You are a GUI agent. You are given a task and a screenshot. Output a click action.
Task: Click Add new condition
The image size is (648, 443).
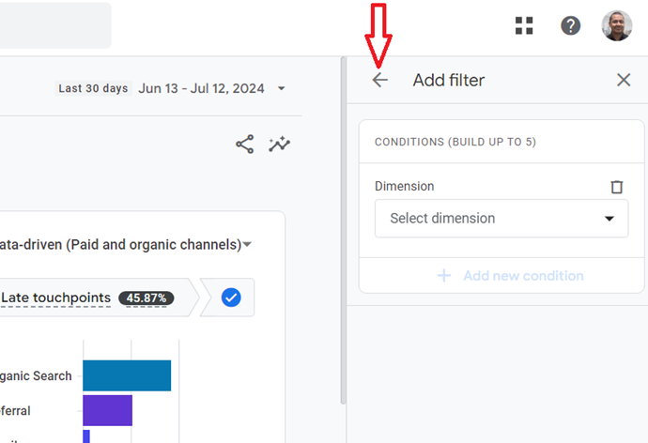tap(511, 276)
